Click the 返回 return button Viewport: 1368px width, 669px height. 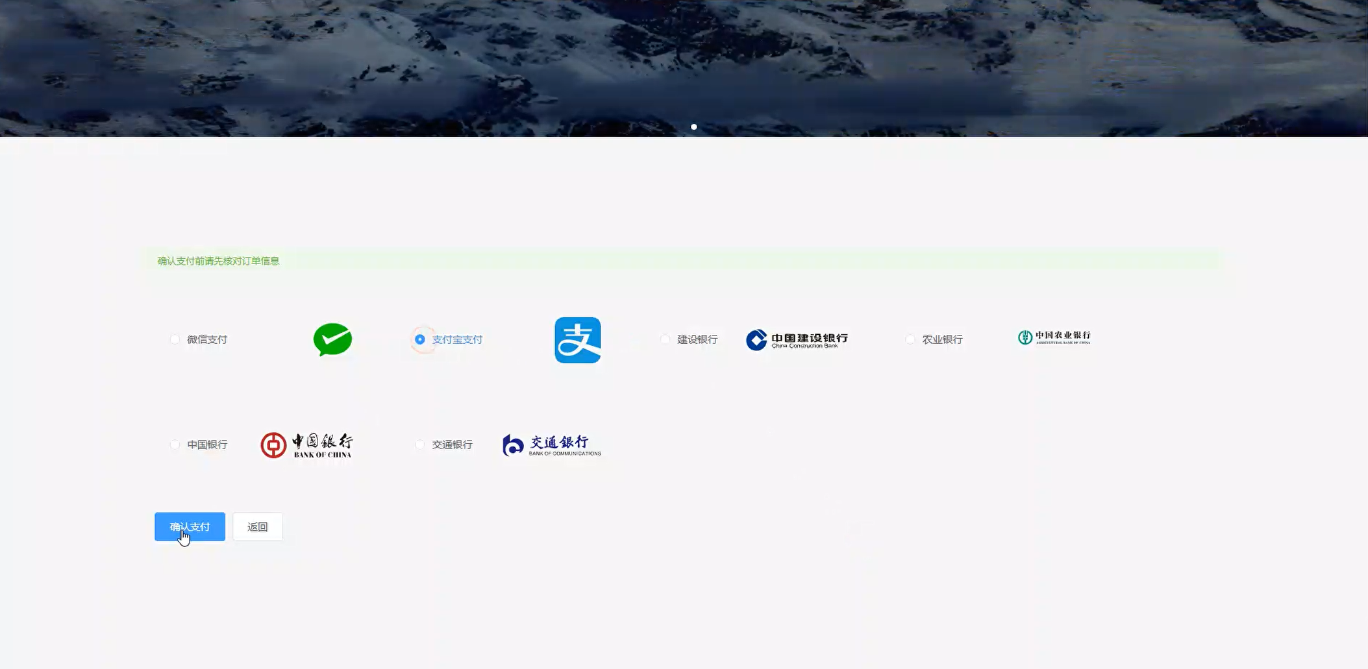click(x=258, y=526)
